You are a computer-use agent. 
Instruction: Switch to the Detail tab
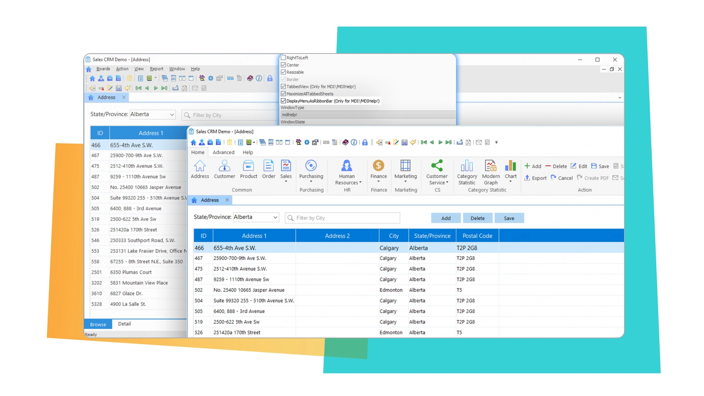(x=124, y=324)
